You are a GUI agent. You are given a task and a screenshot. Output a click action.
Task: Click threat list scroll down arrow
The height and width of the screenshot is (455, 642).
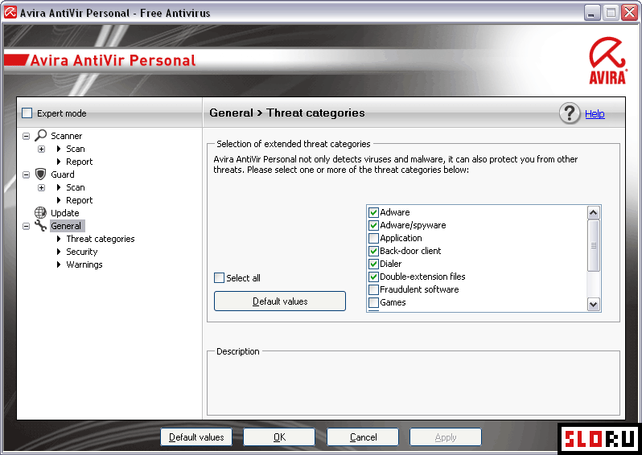pyautogui.click(x=593, y=304)
